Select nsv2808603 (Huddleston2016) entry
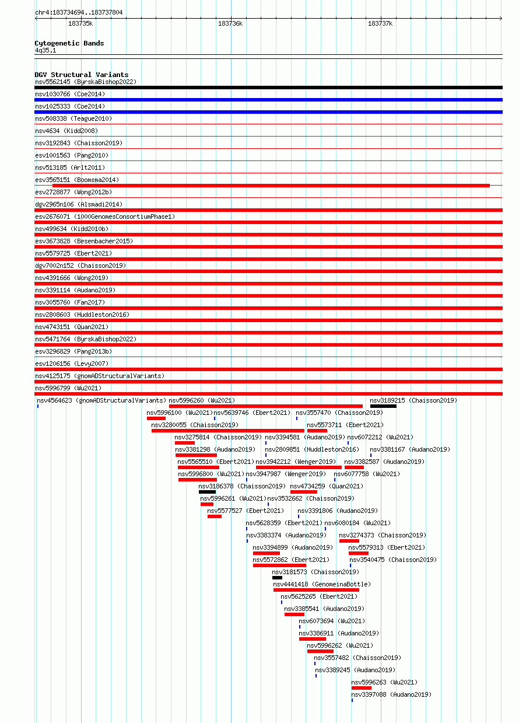The image size is (519, 723). 82,315
